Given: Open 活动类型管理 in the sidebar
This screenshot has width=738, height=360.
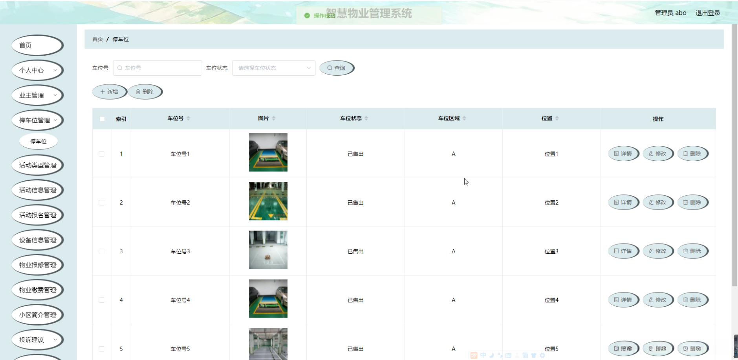Looking at the screenshot, I should point(38,165).
